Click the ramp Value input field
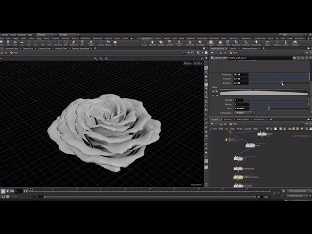The width and height of the screenshot is (312, 234). pyautogui.click(x=242, y=109)
